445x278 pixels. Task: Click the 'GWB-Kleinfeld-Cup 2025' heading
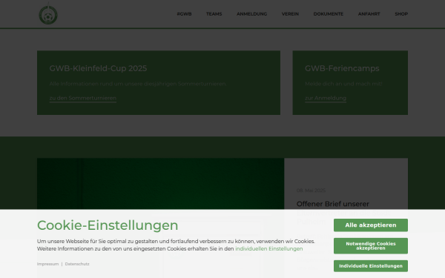coord(98,68)
